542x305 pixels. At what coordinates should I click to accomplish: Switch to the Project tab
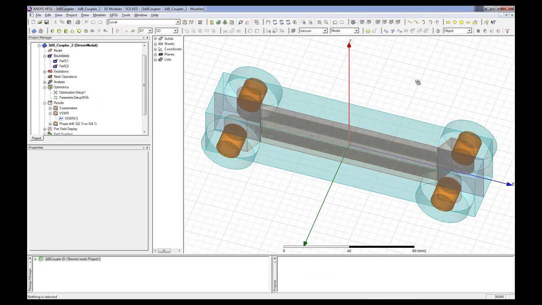36,138
